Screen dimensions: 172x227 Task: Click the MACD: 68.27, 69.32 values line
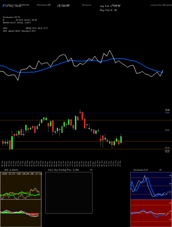(17, 23)
